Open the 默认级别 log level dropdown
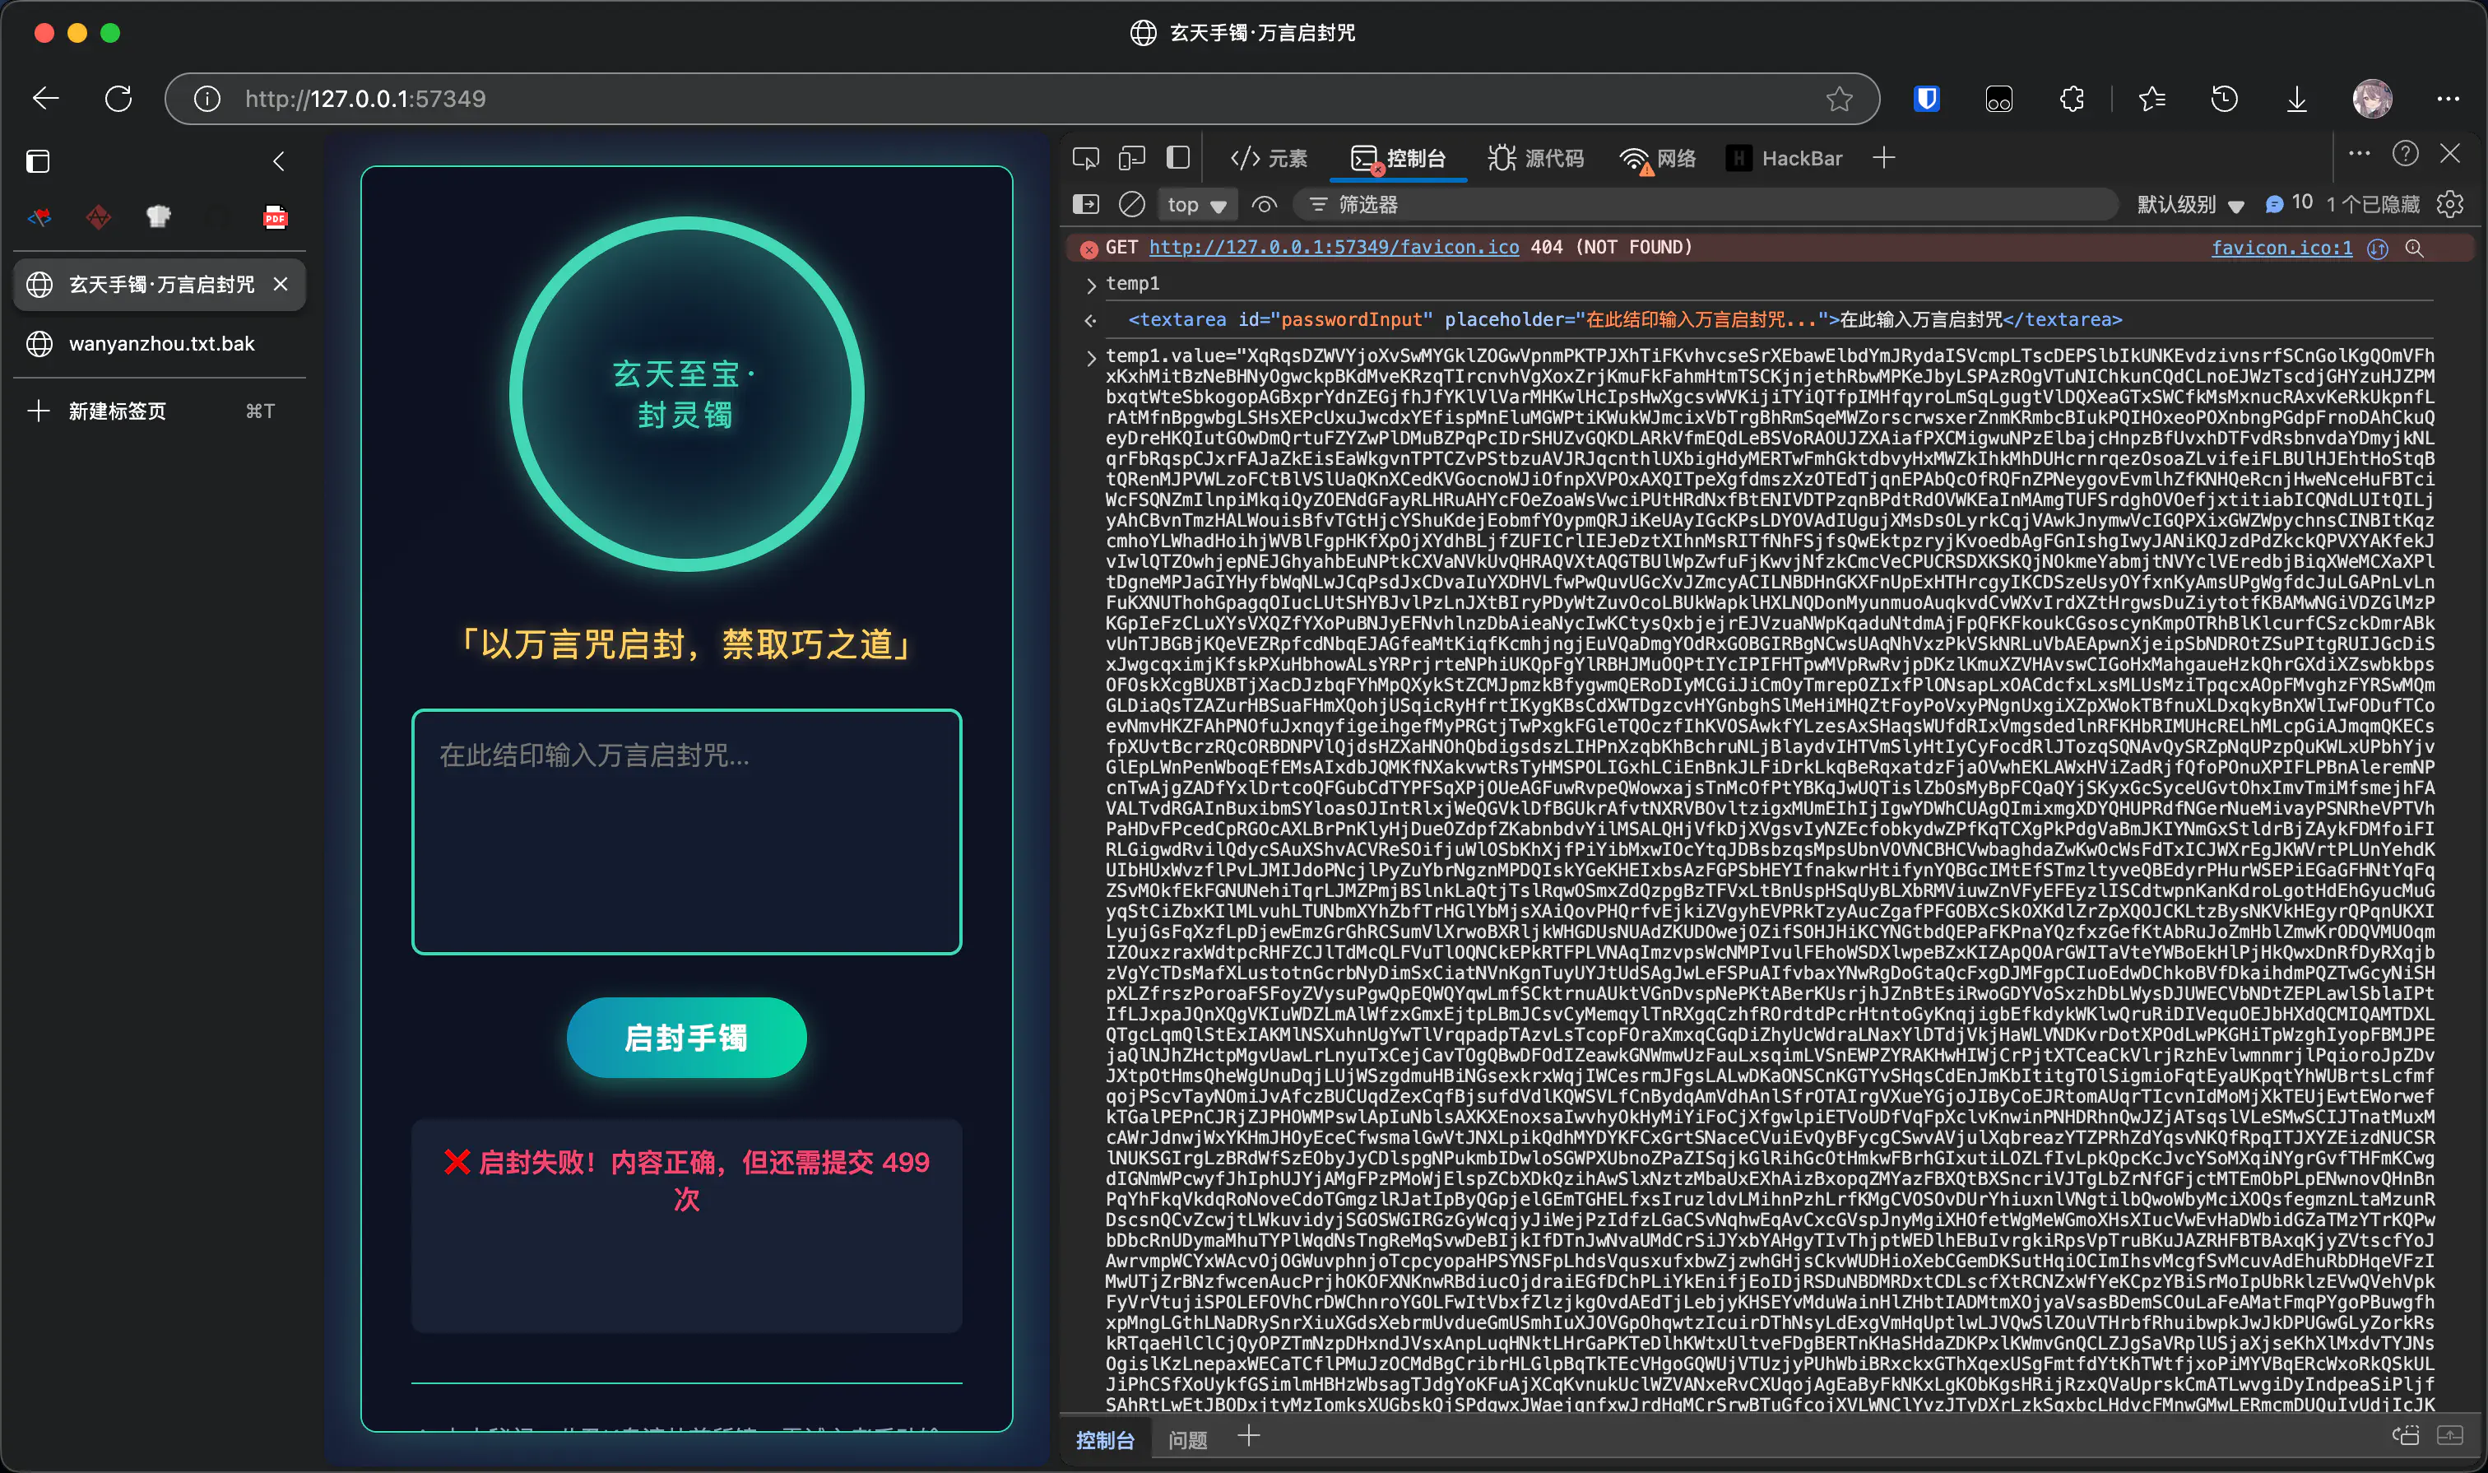The width and height of the screenshot is (2488, 1473). 2190,204
